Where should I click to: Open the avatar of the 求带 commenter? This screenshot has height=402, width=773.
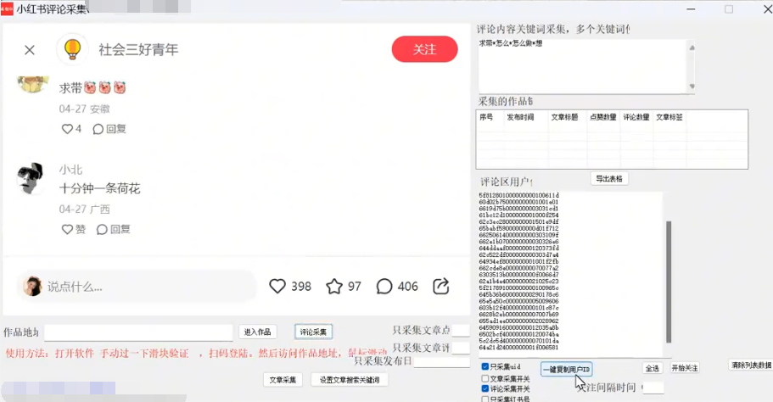click(32, 83)
